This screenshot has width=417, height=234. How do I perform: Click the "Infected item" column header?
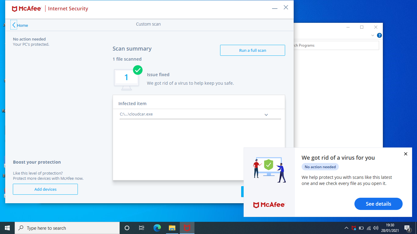click(132, 104)
